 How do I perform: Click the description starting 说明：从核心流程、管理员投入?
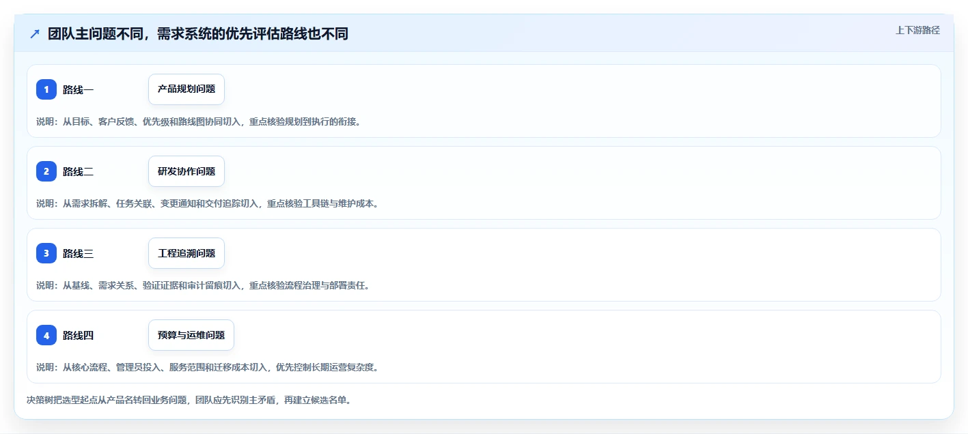coord(207,367)
